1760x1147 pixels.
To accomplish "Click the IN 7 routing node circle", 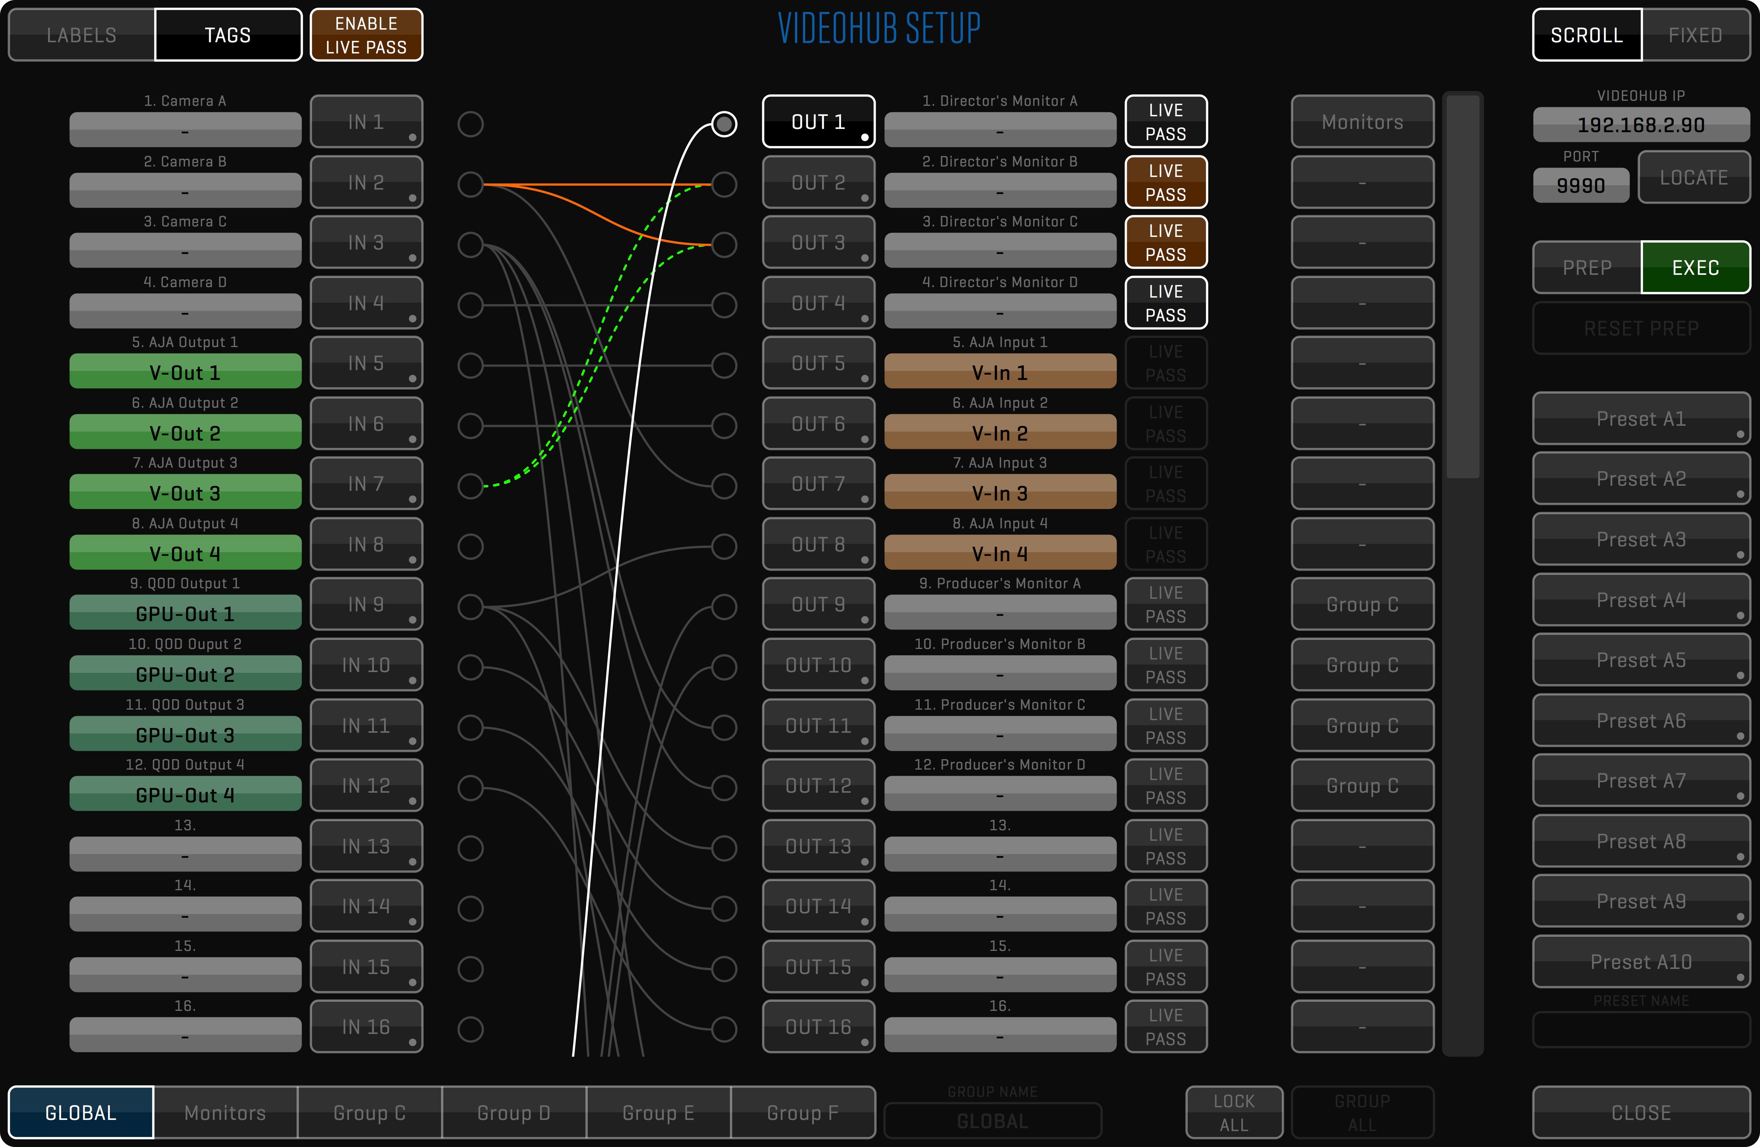I will tap(470, 486).
